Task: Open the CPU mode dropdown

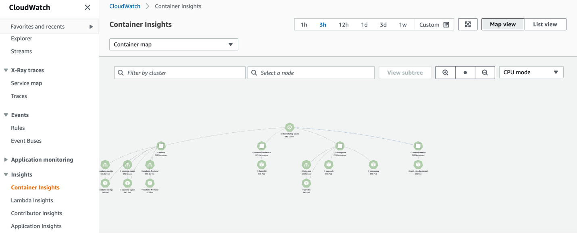Action: 531,73
